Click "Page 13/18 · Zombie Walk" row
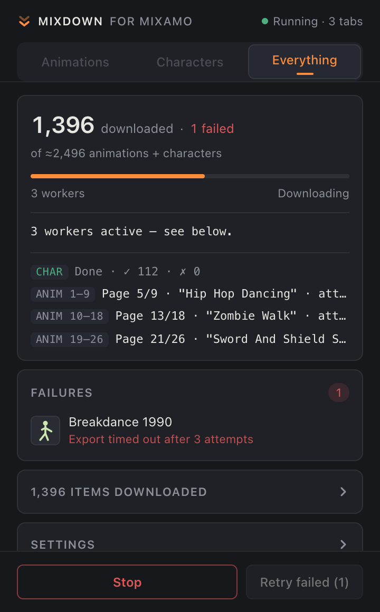 coord(231,316)
